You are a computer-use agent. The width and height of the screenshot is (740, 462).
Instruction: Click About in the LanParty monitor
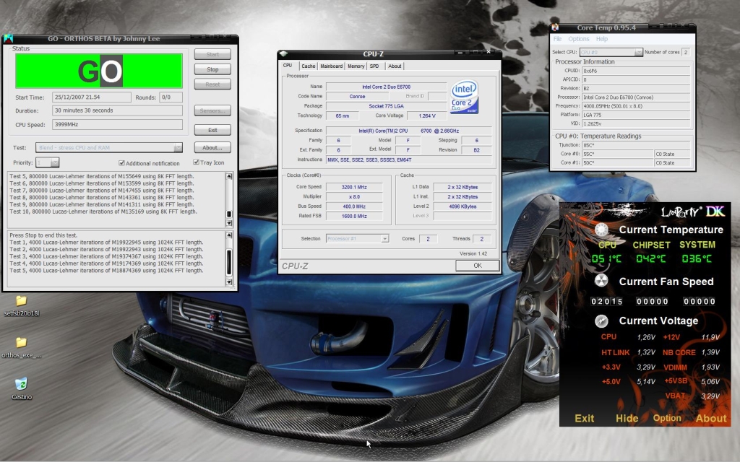(711, 418)
